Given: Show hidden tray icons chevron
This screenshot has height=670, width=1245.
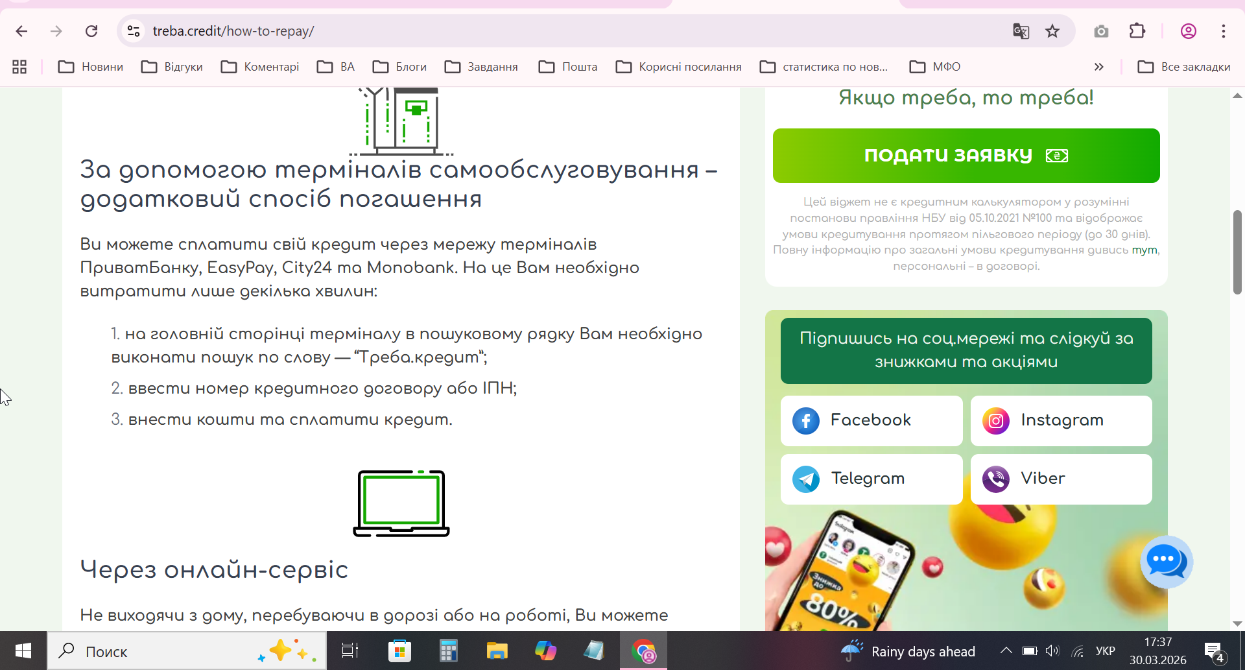Looking at the screenshot, I should click(1006, 651).
